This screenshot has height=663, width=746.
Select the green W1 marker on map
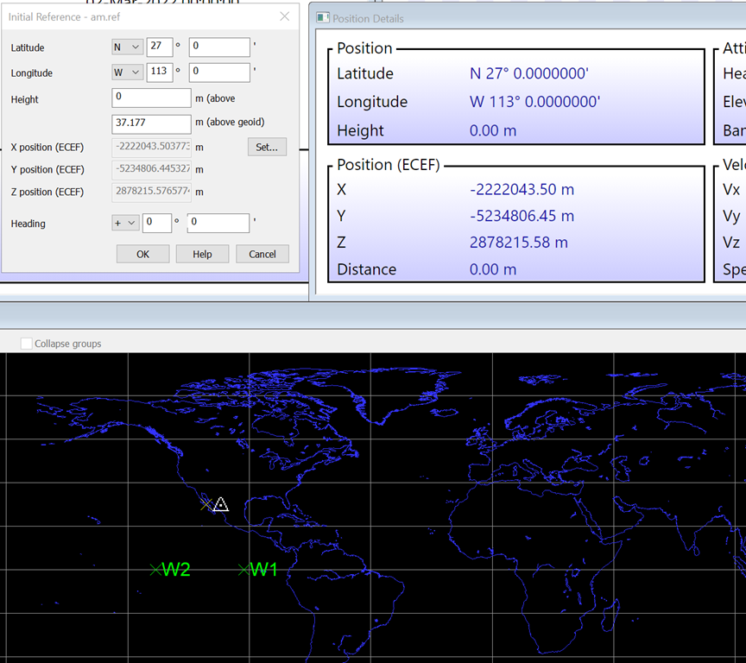243,569
